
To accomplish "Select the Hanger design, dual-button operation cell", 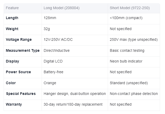I will pos(75,94).
